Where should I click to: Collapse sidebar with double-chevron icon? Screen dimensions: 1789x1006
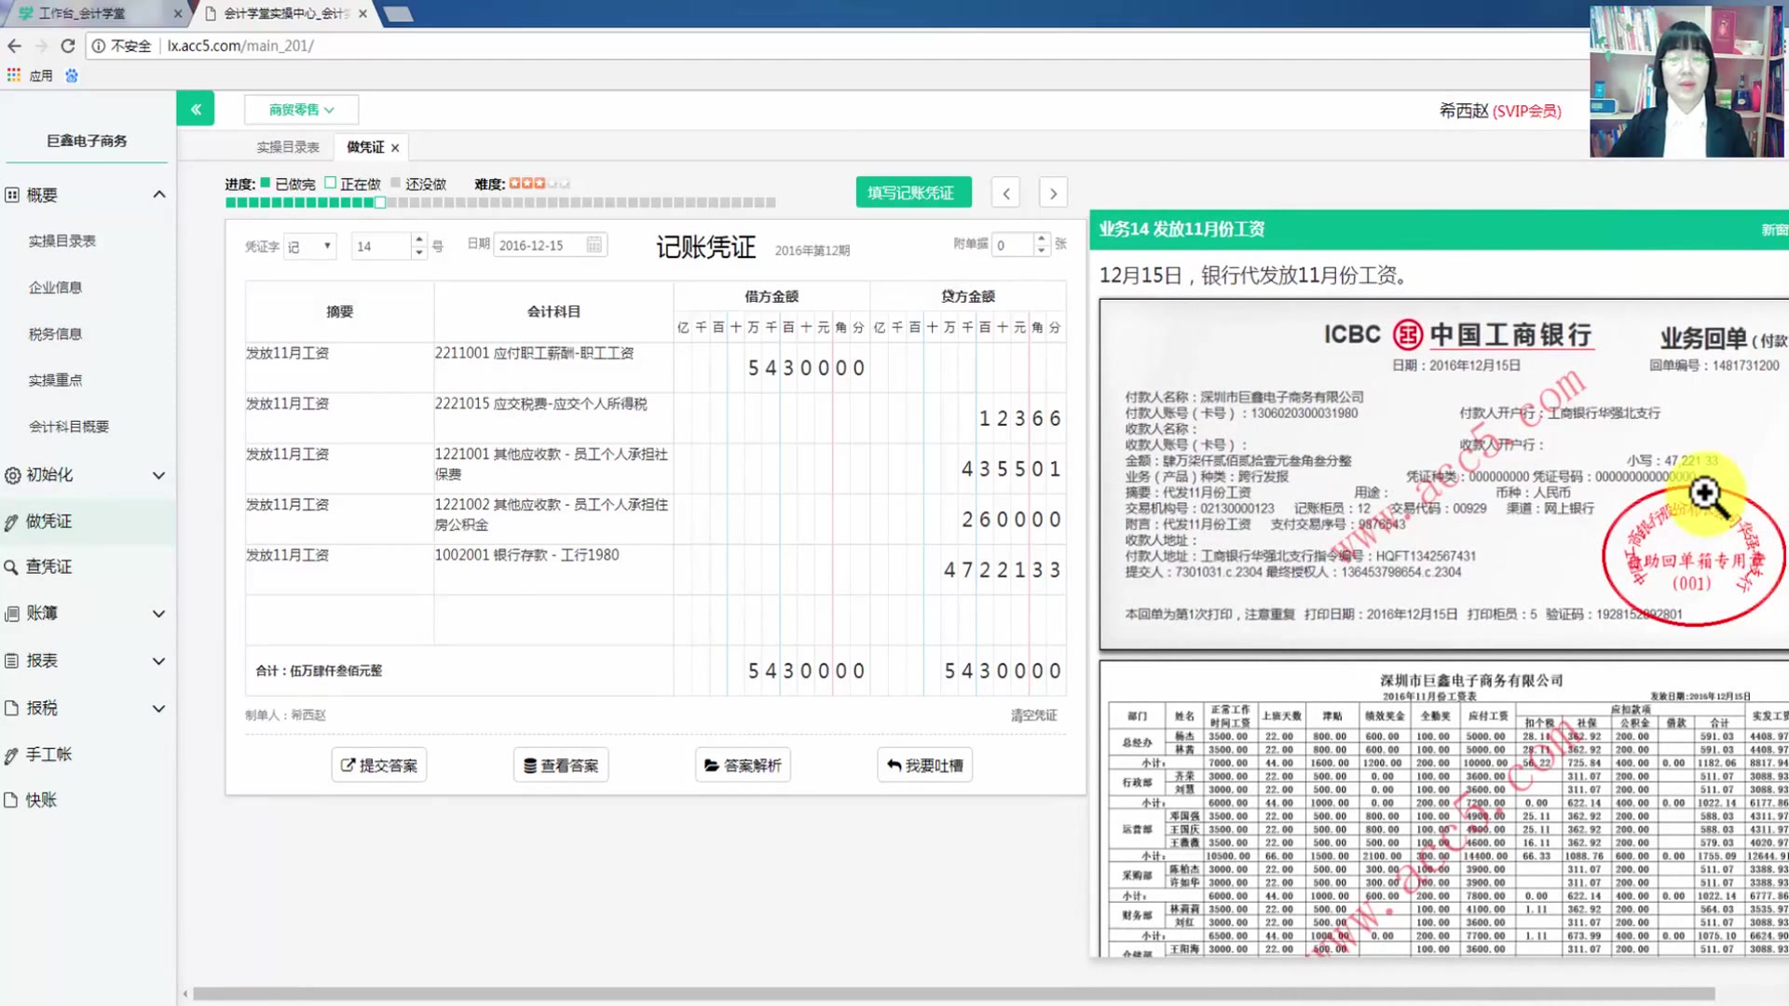pyautogui.click(x=196, y=109)
